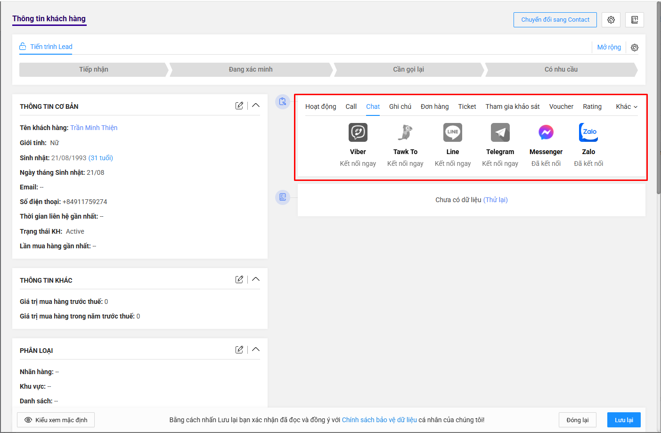Open the Khác dropdown tab
Viewport: 661px width, 433px height.
[x=627, y=106]
